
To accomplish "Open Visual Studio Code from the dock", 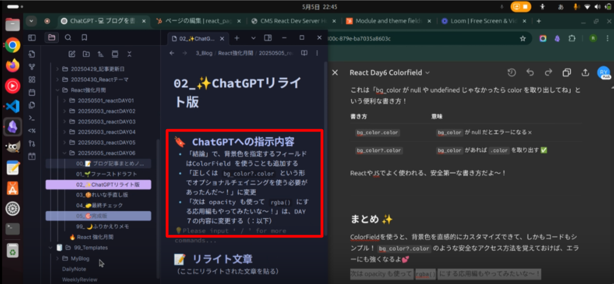I will pyautogui.click(x=13, y=106).
